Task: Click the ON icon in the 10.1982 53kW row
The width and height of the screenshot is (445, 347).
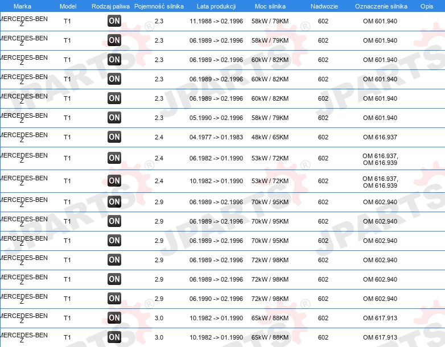Action: point(114,180)
